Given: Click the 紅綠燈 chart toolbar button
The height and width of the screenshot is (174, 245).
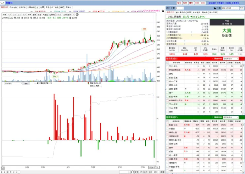Looking at the screenshot, I should [52, 15].
